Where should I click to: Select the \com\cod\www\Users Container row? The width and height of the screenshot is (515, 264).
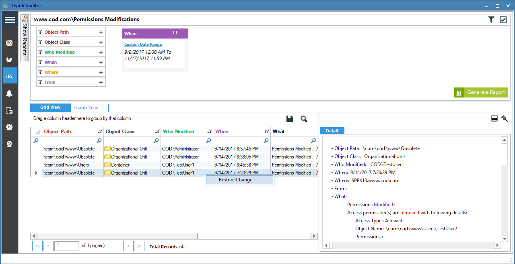pyautogui.click(x=174, y=165)
